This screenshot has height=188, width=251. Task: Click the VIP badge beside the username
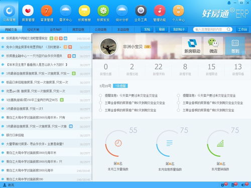click(x=148, y=47)
